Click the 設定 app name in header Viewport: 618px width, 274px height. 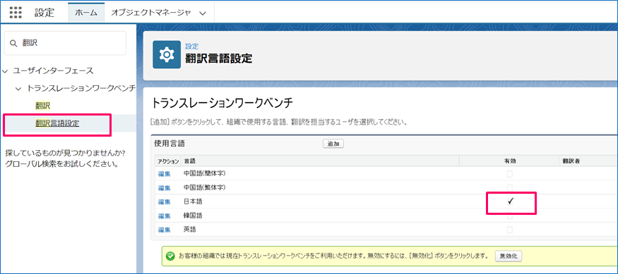click(44, 13)
